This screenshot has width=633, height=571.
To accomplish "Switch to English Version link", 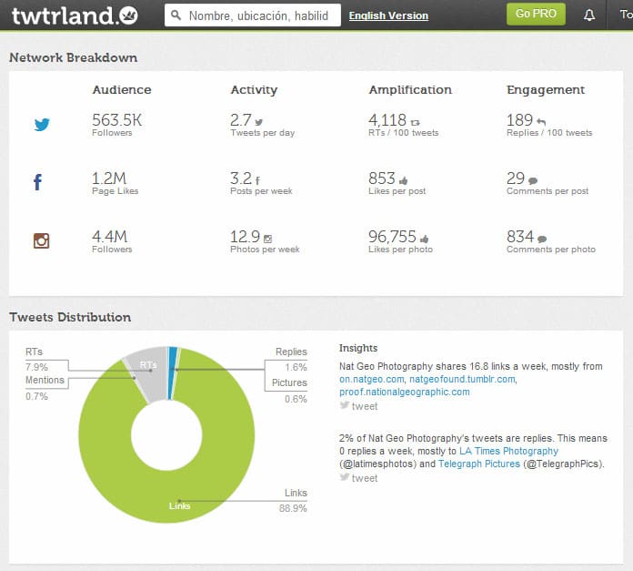I will point(388,15).
